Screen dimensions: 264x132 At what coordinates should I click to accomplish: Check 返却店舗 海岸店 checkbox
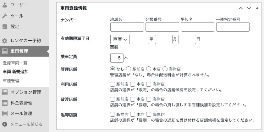149,114
